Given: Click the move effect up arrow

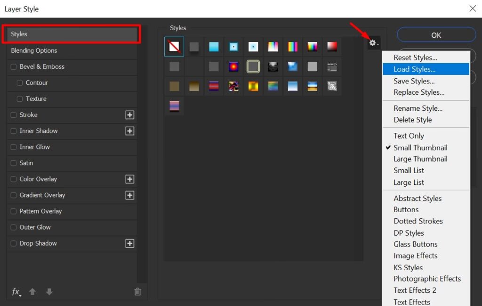Looking at the screenshot, I should (32, 292).
